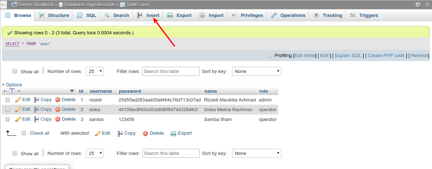
Task: Click the top Filter rows search field
Action: pos(171,71)
